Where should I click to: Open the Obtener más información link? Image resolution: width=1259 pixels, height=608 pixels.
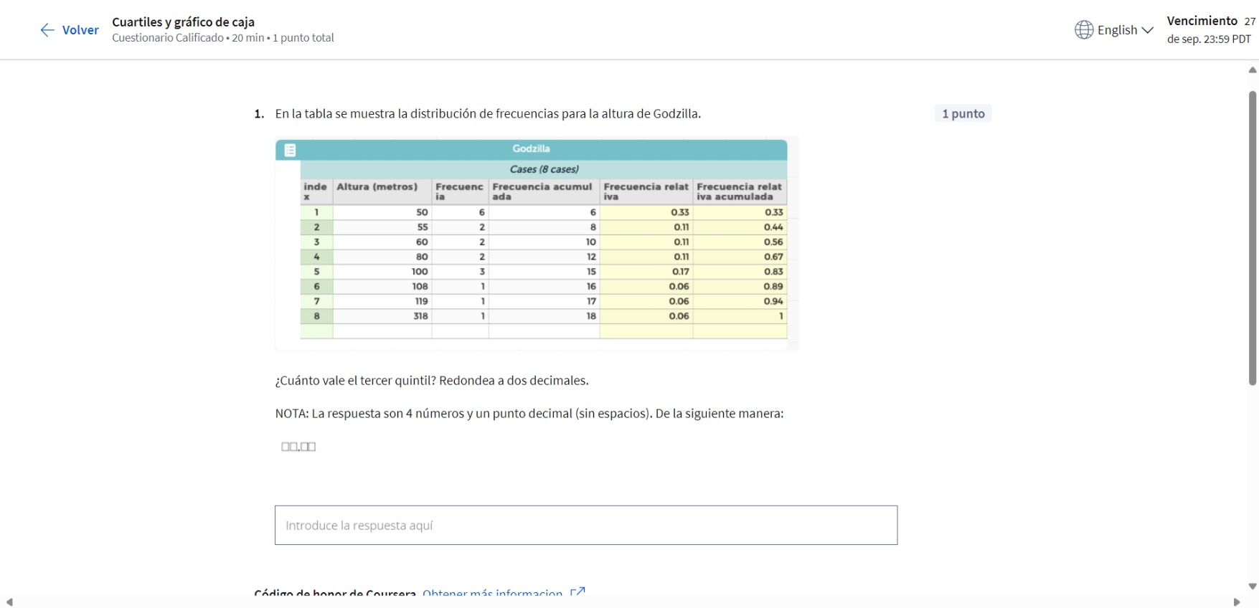click(493, 594)
